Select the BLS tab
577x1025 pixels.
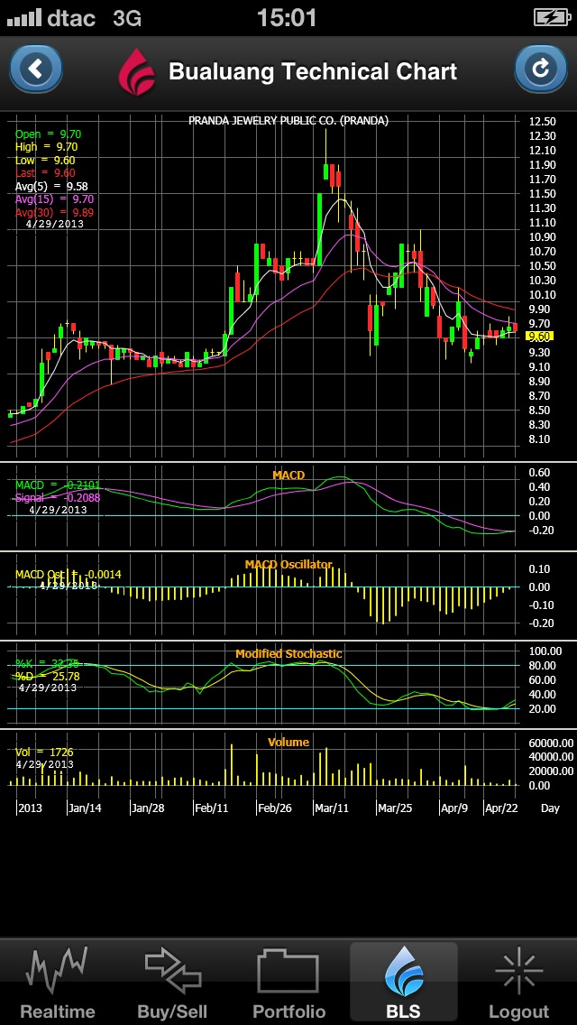point(403,981)
